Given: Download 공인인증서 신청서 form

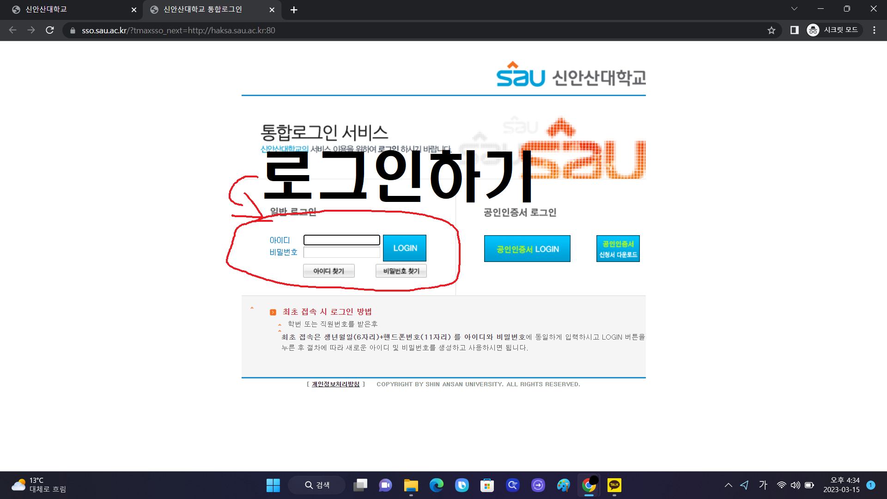Looking at the screenshot, I should (618, 249).
